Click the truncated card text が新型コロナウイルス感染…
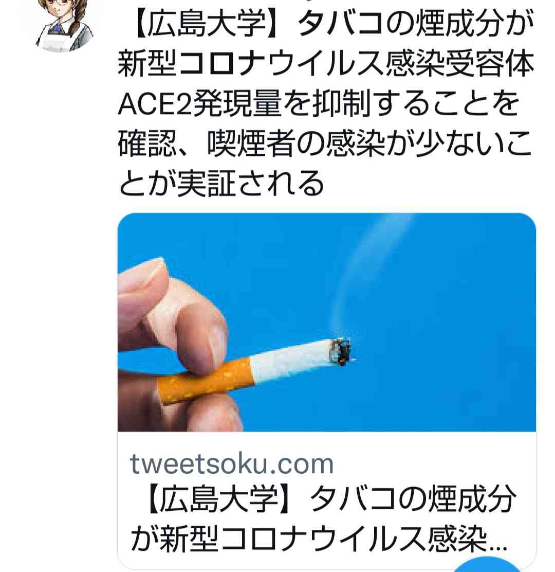555x572 pixels. [319, 539]
